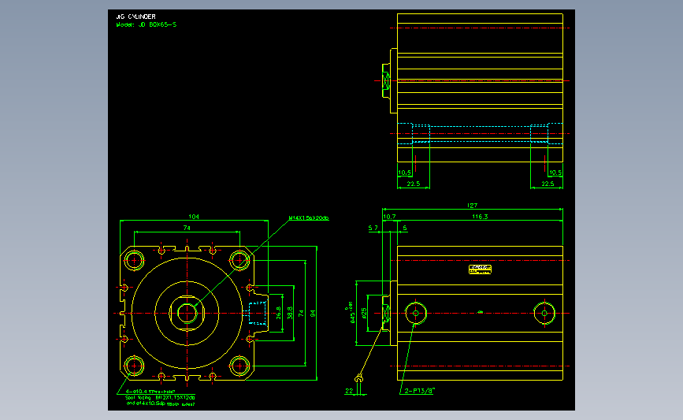Click the 'M14X1.5' thread callout text

pos(309,217)
